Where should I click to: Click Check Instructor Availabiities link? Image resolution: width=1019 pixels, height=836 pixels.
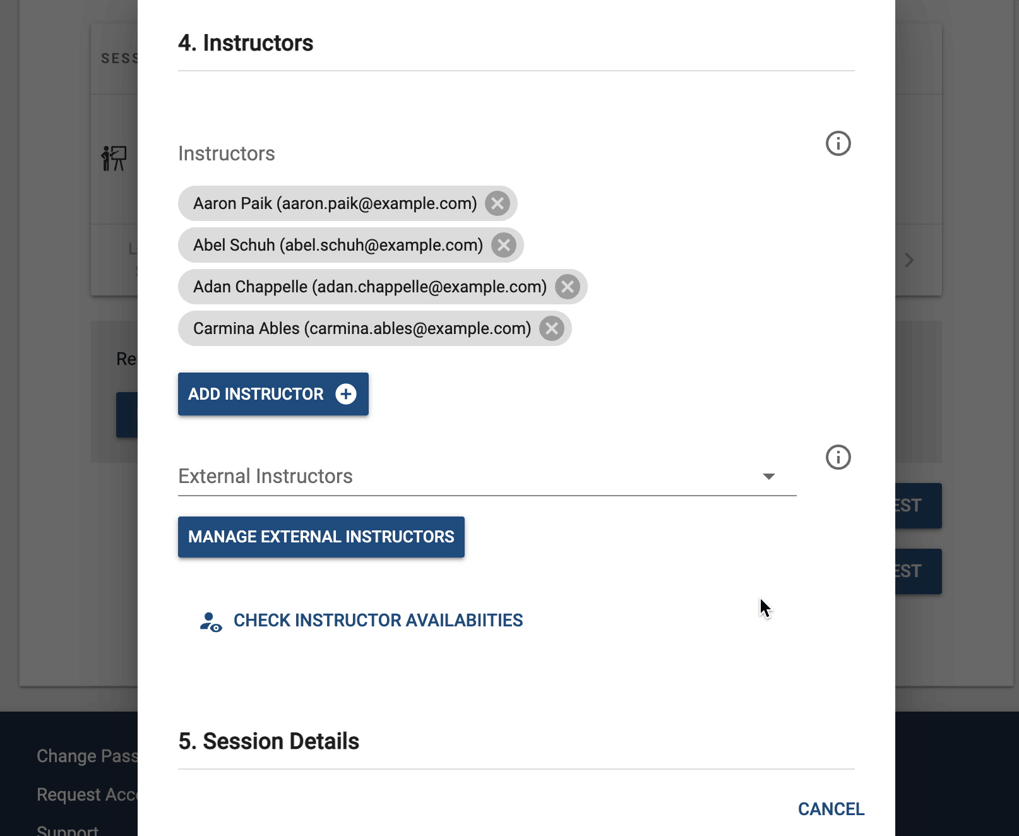pos(378,620)
